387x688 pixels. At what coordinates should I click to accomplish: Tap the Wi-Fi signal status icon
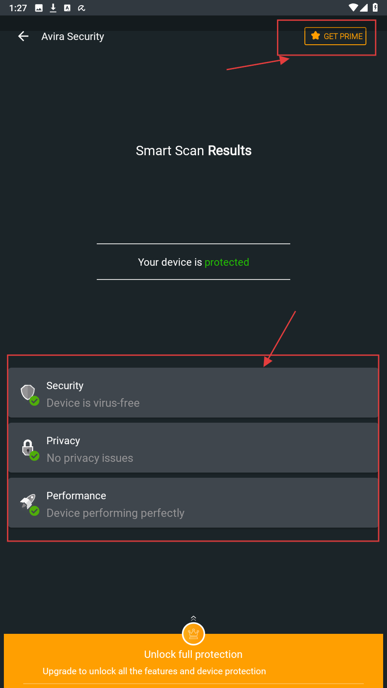pyautogui.click(x=353, y=7)
